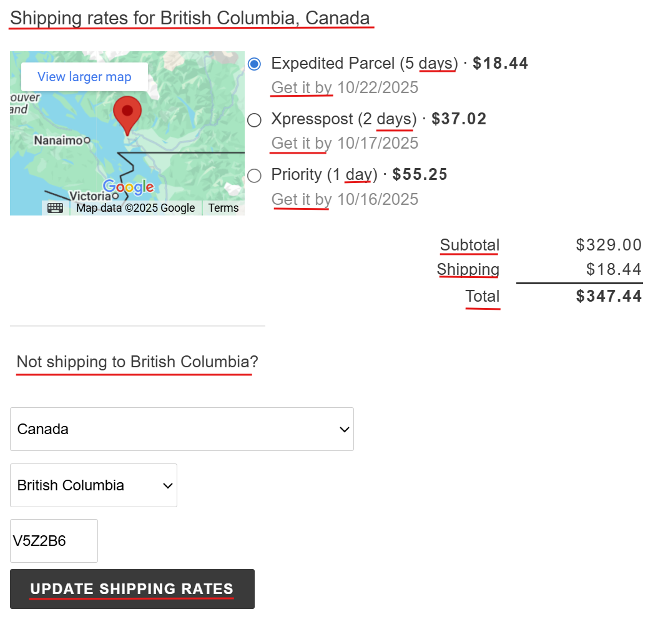Click the 10/17/2025 delivery date text
Screen dimensions: 663x624
coord(377,143)
